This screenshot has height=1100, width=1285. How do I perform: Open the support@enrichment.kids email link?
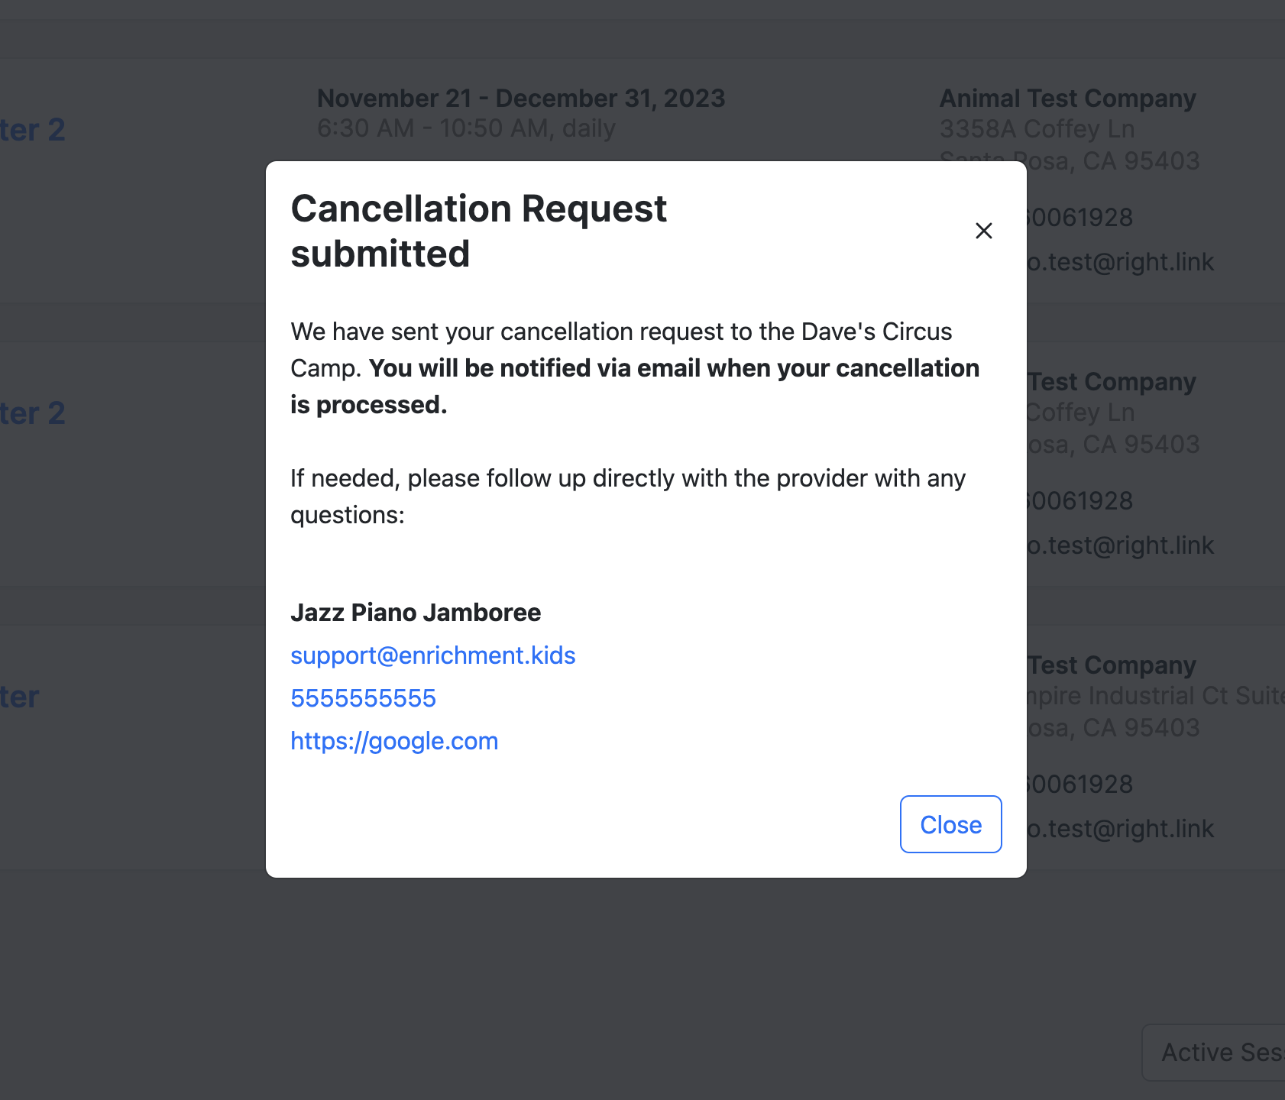pyautogui.click(x=433, y=655)
